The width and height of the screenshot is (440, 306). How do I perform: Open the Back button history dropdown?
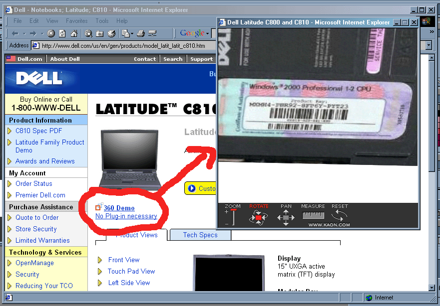(23, 33)
